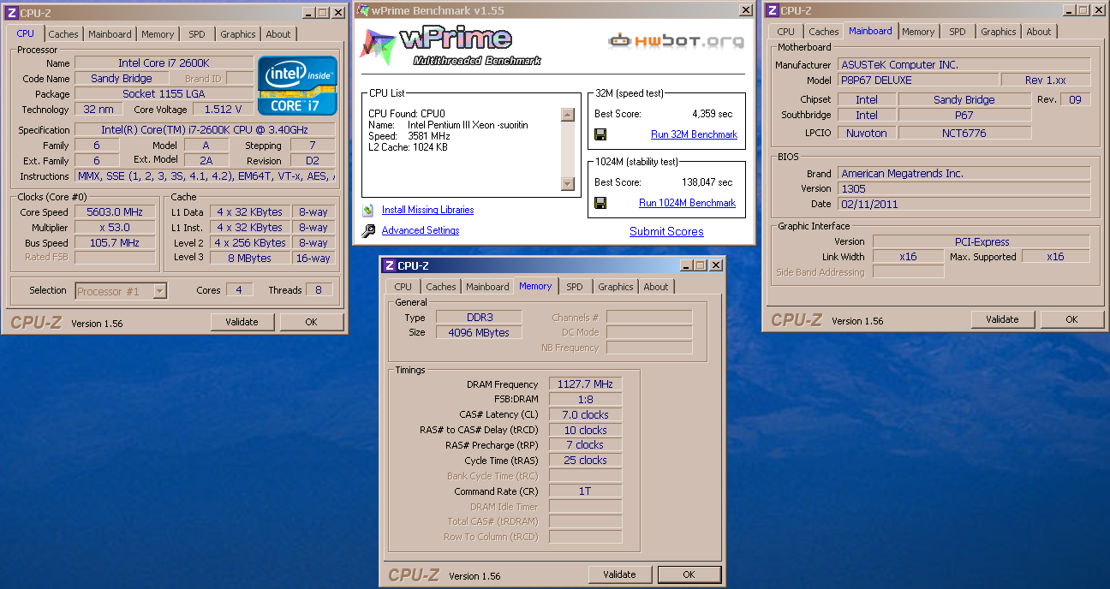Click memory size 4096 MBytes value
Screen dimensions: 1110x589
tap(479, 332)
